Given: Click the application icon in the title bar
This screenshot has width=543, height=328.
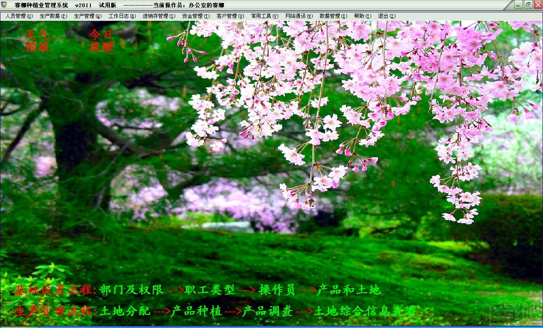Looking at the screenshot, I should click(4, 5).
